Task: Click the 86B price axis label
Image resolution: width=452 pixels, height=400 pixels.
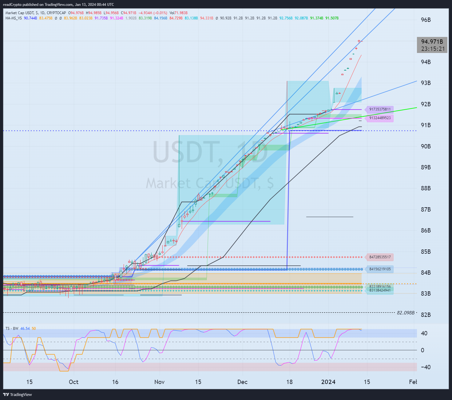Action: click(x=426, y=230)
